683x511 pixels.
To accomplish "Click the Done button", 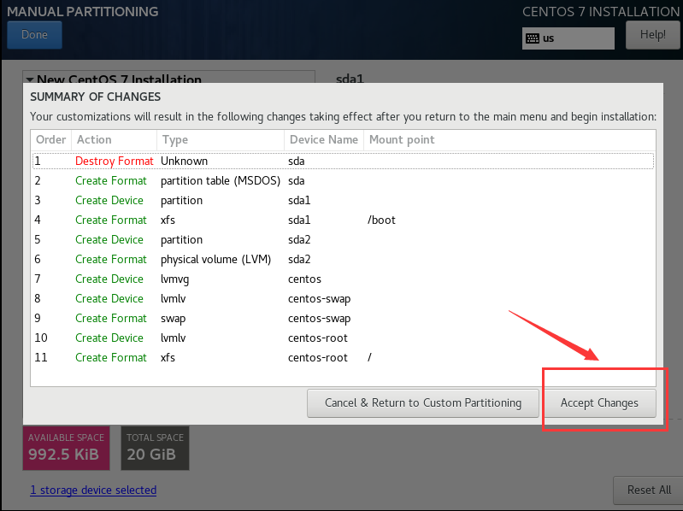I will [34, 35].
